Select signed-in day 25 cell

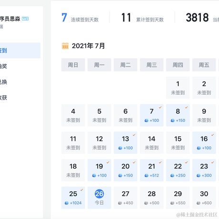pyautogui.click(x=73, y=198)
